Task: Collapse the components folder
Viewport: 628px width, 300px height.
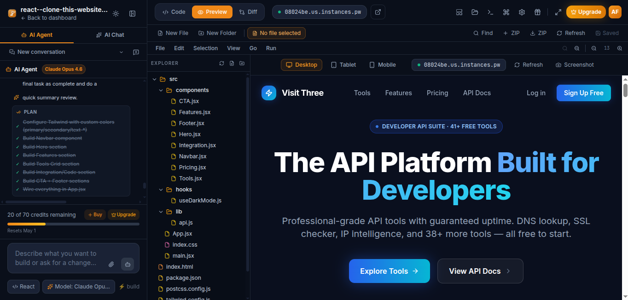Action: pyautogui.click(x=161, y=90)
